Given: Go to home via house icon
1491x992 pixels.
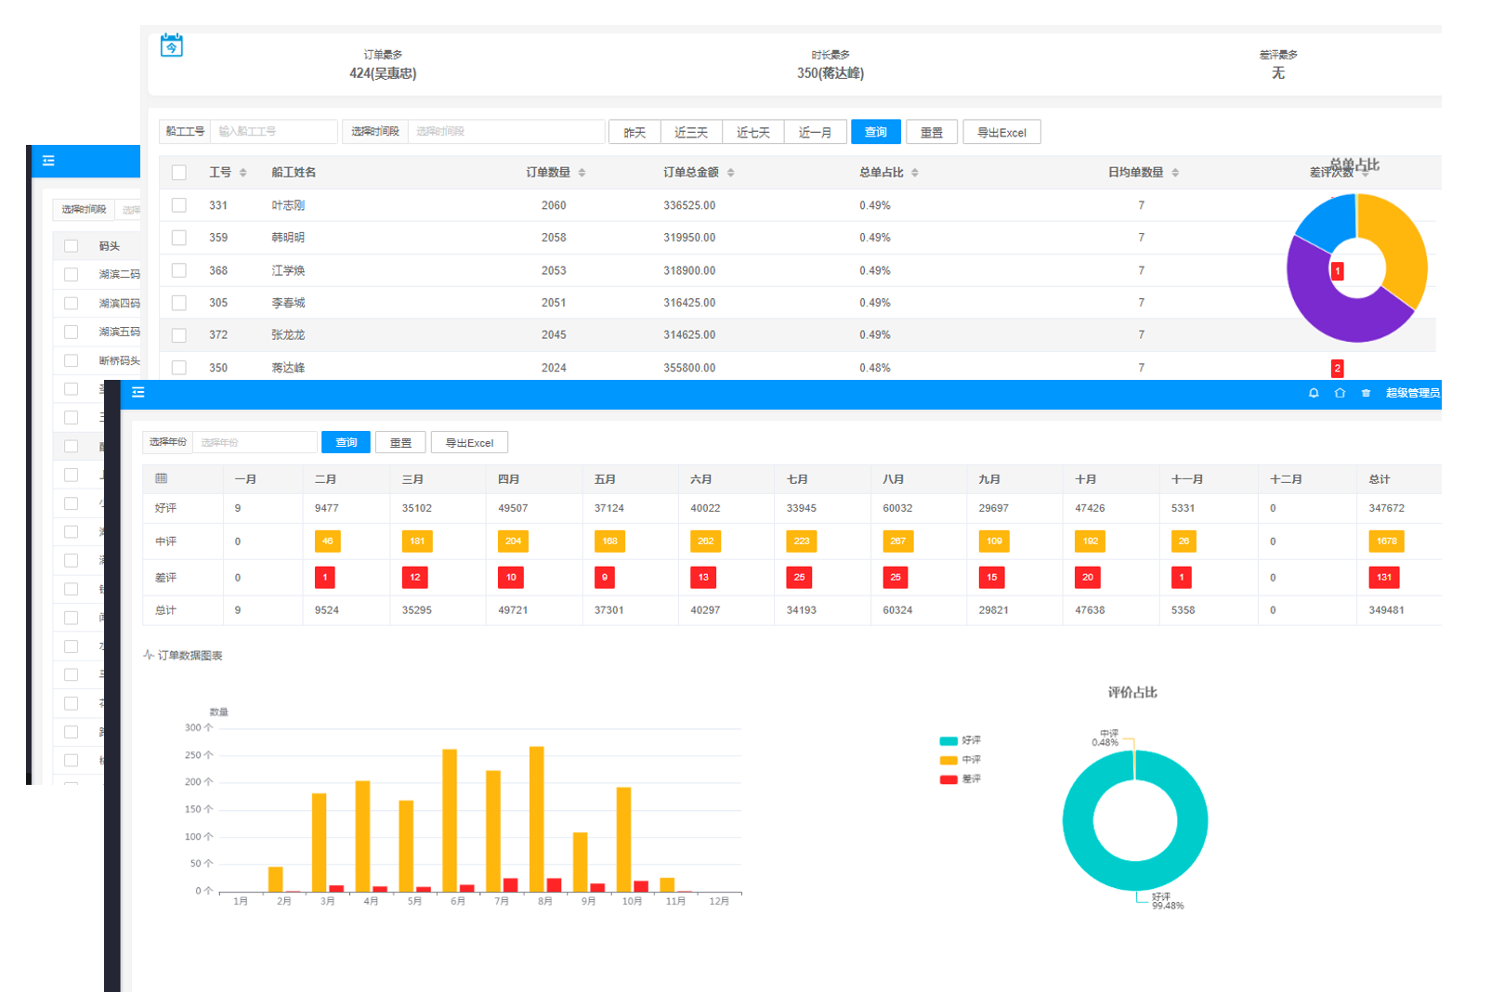Looking at the screenshot, I should [x=1340, y=393].
